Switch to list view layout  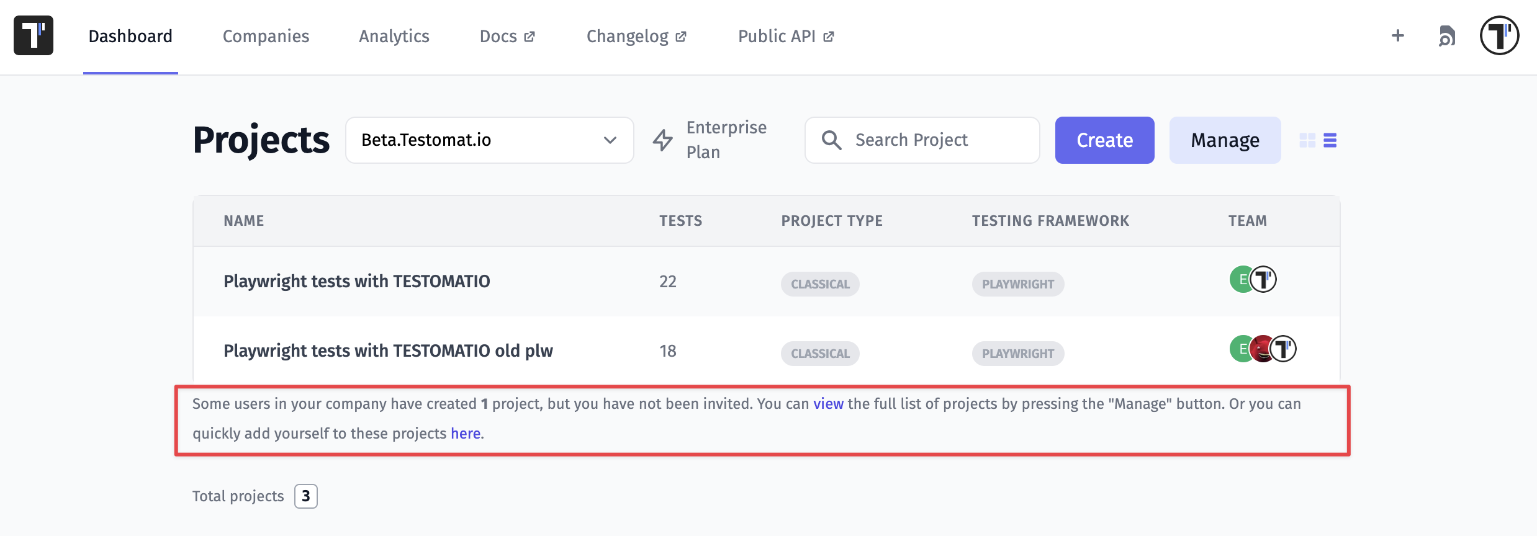[1330, 140]
